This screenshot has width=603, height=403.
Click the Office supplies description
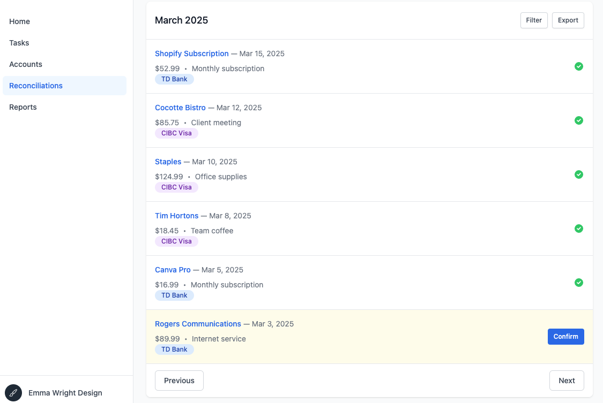pos(221,177)
